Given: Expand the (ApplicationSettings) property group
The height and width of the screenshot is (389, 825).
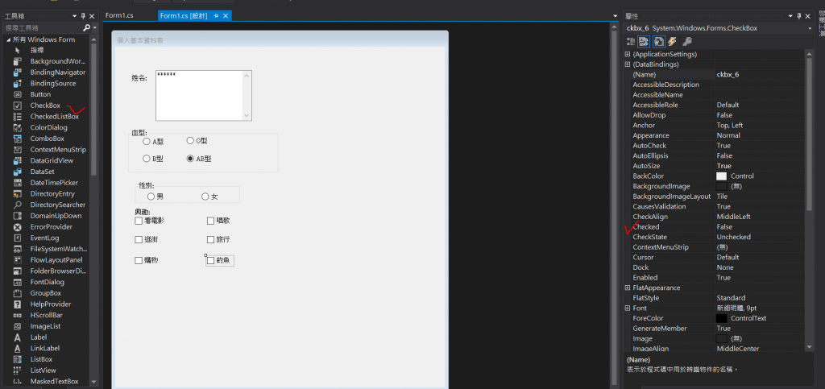Looking at the screenshot, I should [x=627, y=54].
